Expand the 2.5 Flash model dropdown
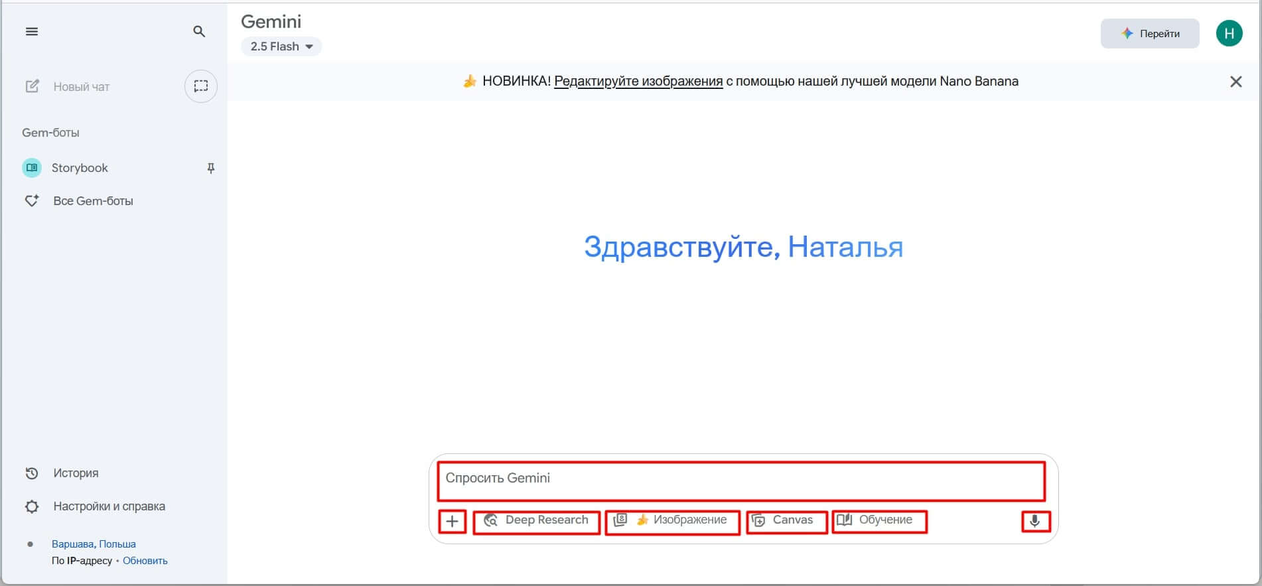This screenshot has height=586, width=1262. tap(281, 46)
